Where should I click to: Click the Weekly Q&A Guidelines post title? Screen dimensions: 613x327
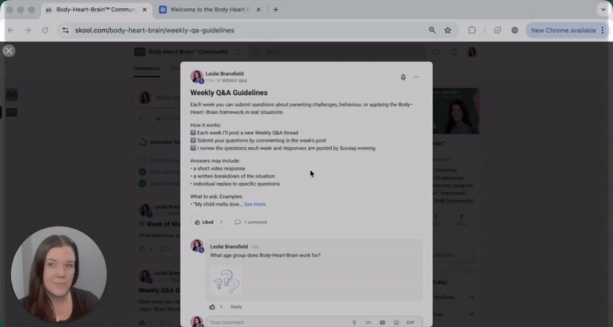coord(229,93)
